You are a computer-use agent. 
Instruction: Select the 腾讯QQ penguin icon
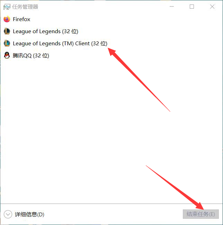[7, 55]
